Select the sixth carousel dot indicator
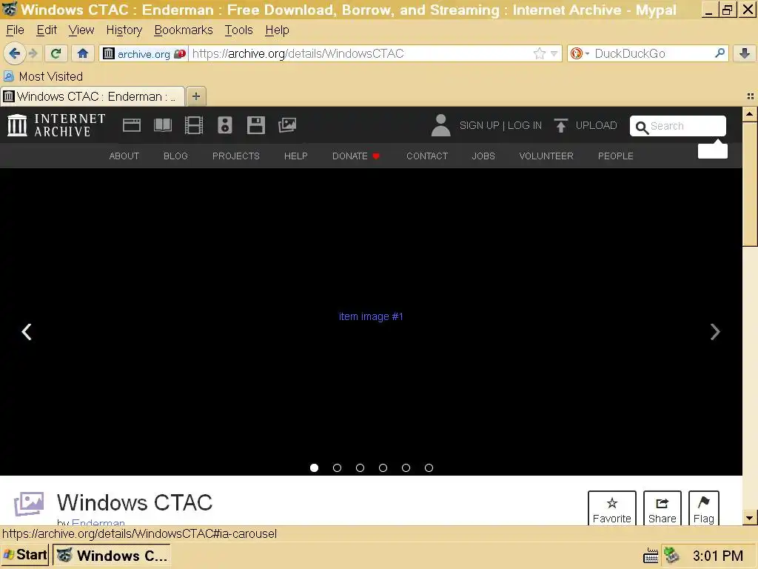Viewport: 758px width, 569px height. (x=429, y=468)
